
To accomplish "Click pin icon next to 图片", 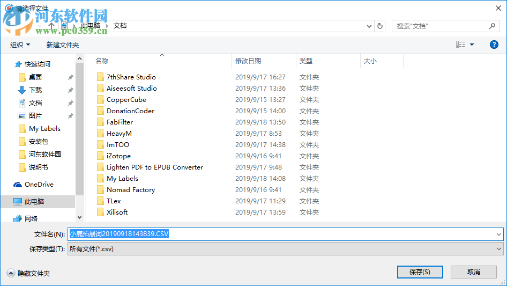I will (71, 115).
